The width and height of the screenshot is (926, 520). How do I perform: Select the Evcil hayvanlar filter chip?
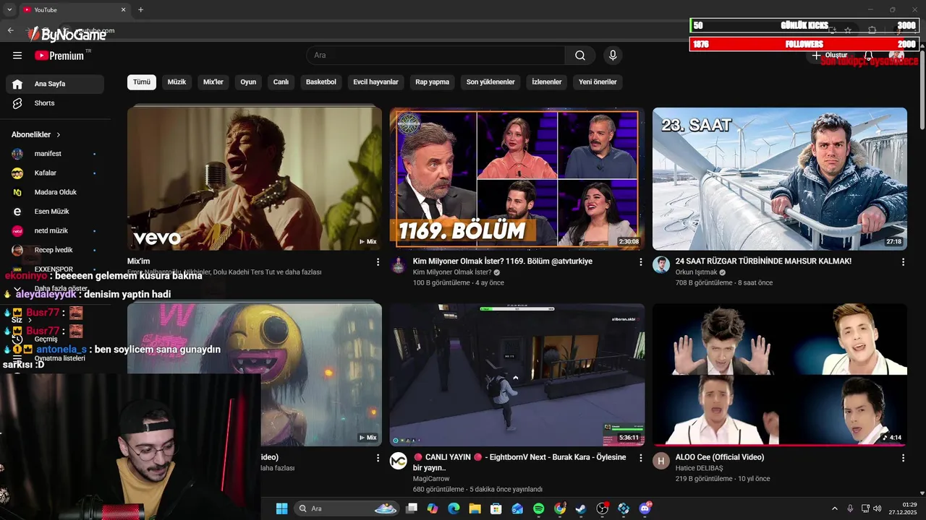pyautogui.click(x=376, y=82)
